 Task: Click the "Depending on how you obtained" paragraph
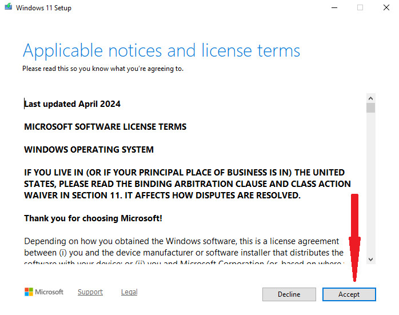pos(184,250)
